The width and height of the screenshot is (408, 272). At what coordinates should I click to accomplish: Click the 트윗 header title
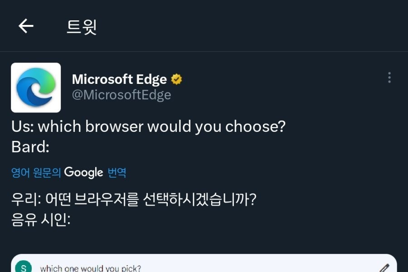click(82, 27)
